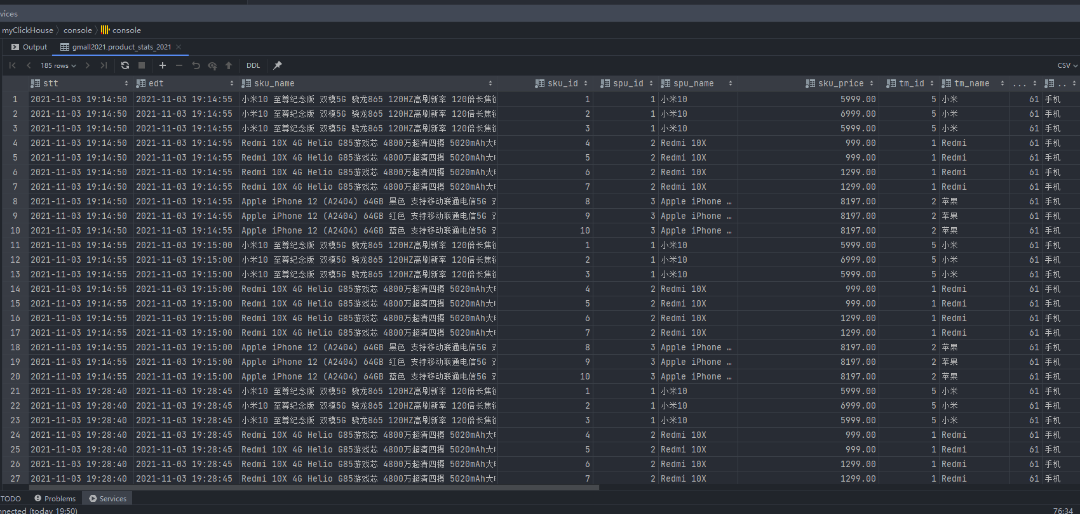Select stt cell in row 11
This screenshot has height=514, width=1080.
point(80,245)
